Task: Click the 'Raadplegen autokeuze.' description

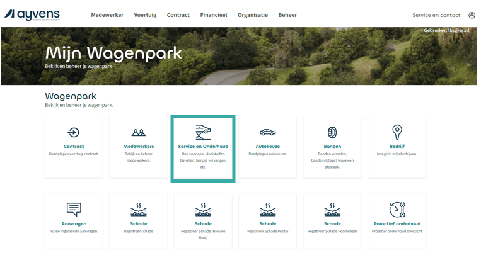Action: (x=267, y=154)
